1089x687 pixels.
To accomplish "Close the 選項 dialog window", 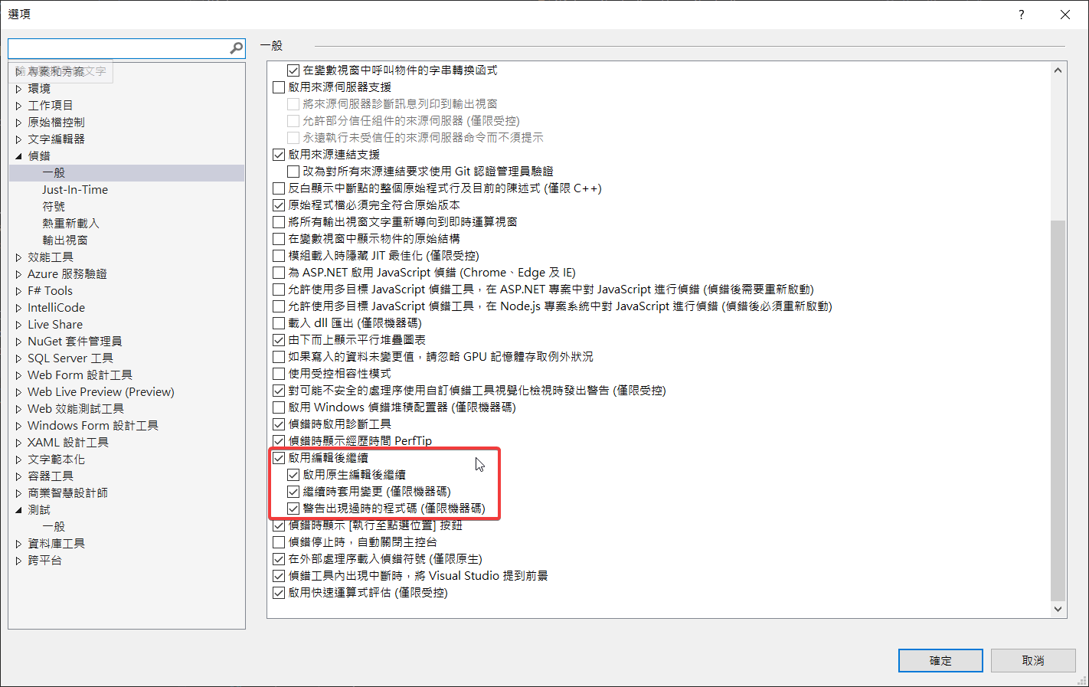I will click(x=1064, y=15).
